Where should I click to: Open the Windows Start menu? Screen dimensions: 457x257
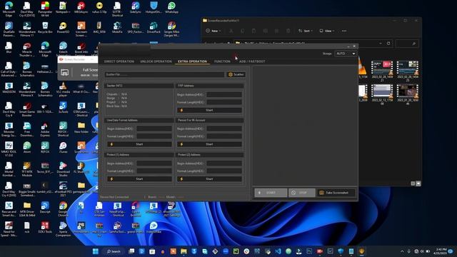click(96, 251)
